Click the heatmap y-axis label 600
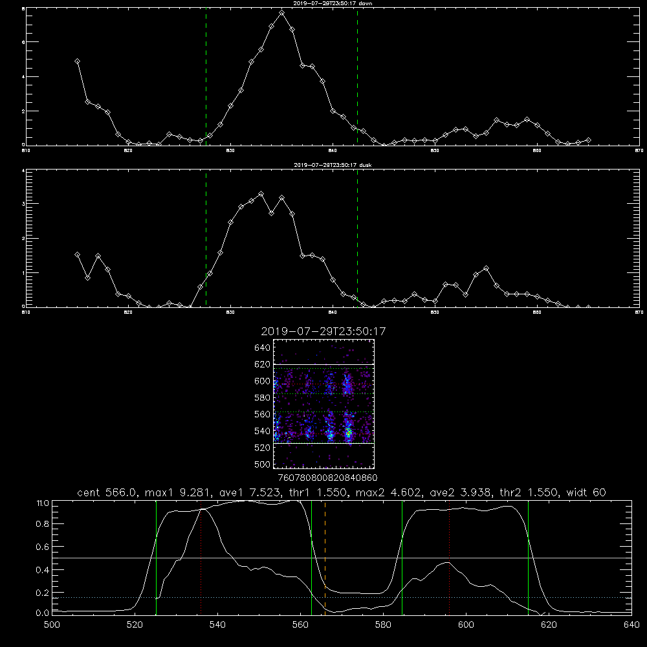The width and height of the screenshot is (647, 647). tap(262, 381)
